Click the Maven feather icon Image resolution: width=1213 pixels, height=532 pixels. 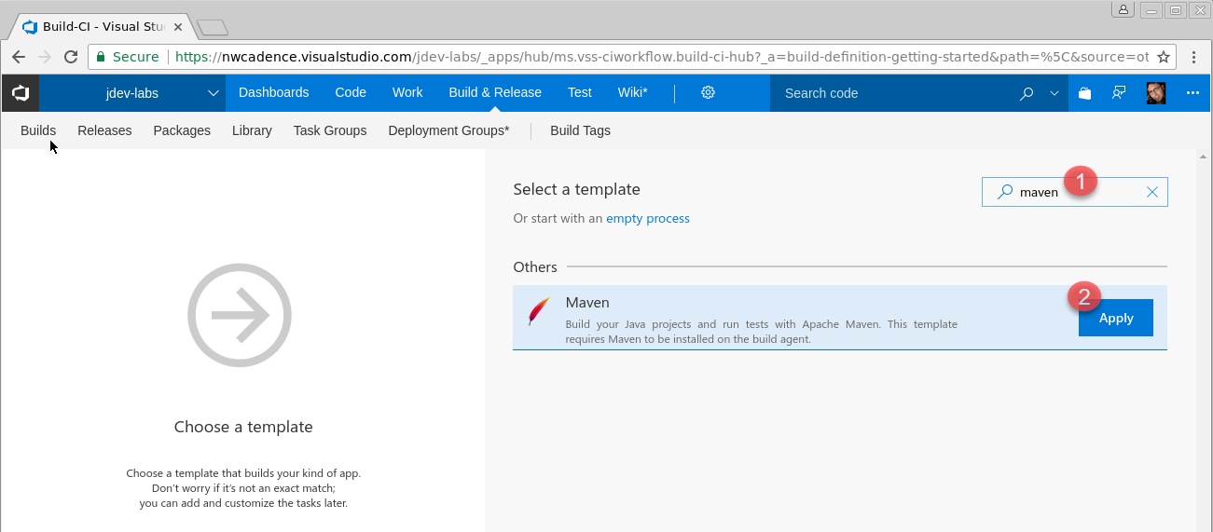pos(539,311)
